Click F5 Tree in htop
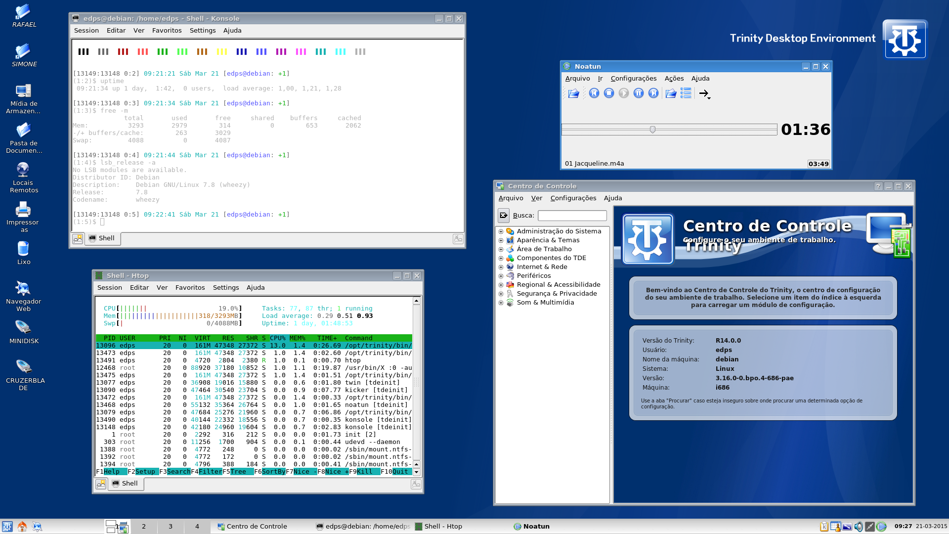This screenshot has width=949, height=534. [238, 472]
